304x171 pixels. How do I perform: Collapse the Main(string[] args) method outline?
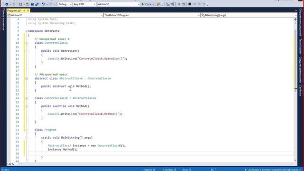click(x=27, y=138)
